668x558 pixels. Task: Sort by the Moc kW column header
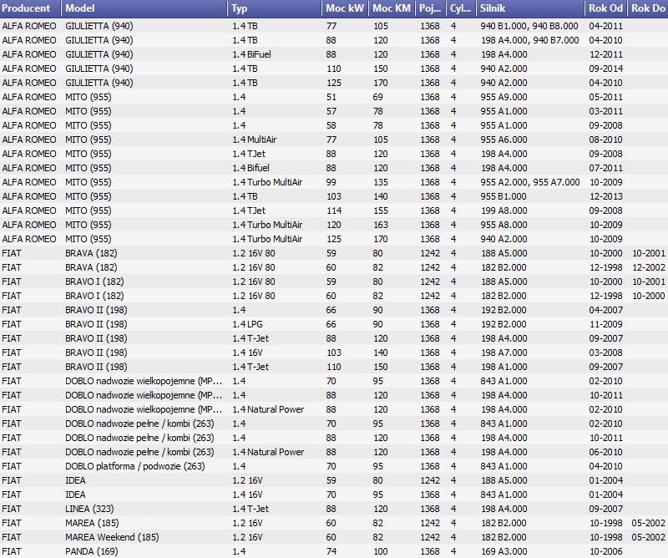345,8
